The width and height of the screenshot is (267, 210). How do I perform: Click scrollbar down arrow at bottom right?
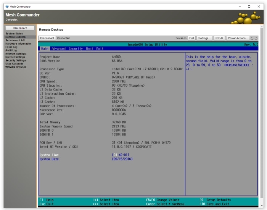[x=262, y=206]
